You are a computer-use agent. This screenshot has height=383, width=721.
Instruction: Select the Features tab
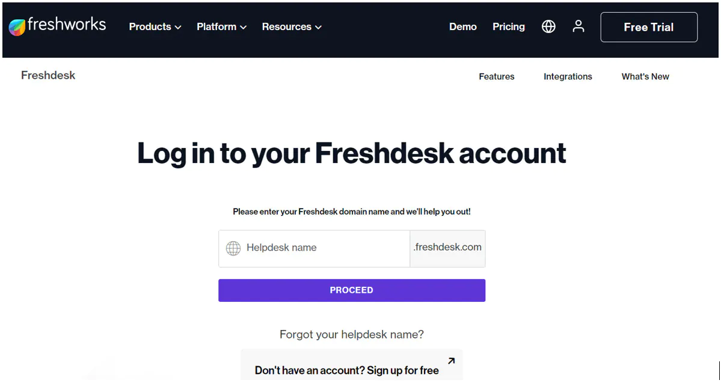click(x=496, y=76)
